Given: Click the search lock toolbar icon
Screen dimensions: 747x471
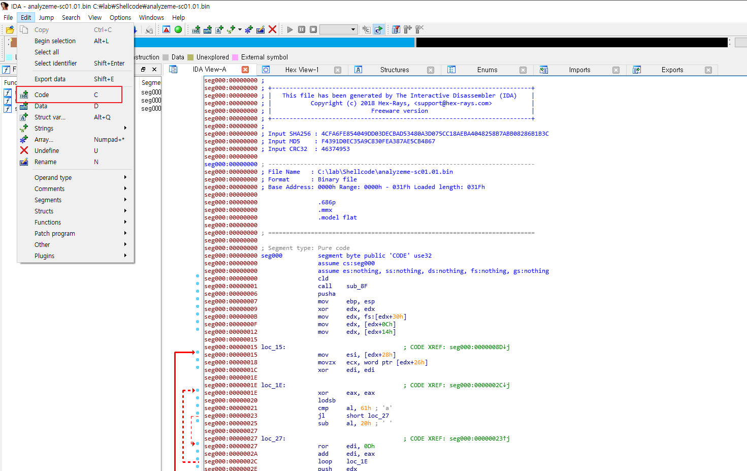Looking at the screenshot, I should click(x=149, y=29).
